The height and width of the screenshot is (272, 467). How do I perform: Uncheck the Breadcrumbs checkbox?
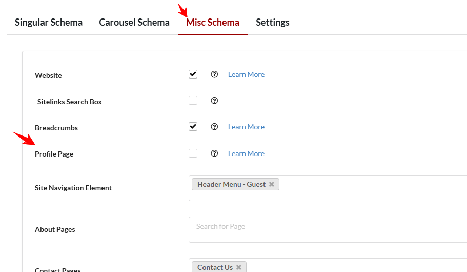(x=193, y=127)
